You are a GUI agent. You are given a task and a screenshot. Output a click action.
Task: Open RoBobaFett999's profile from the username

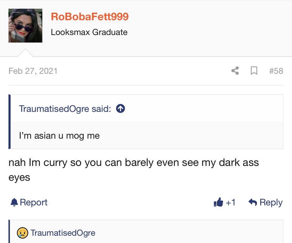90,17
